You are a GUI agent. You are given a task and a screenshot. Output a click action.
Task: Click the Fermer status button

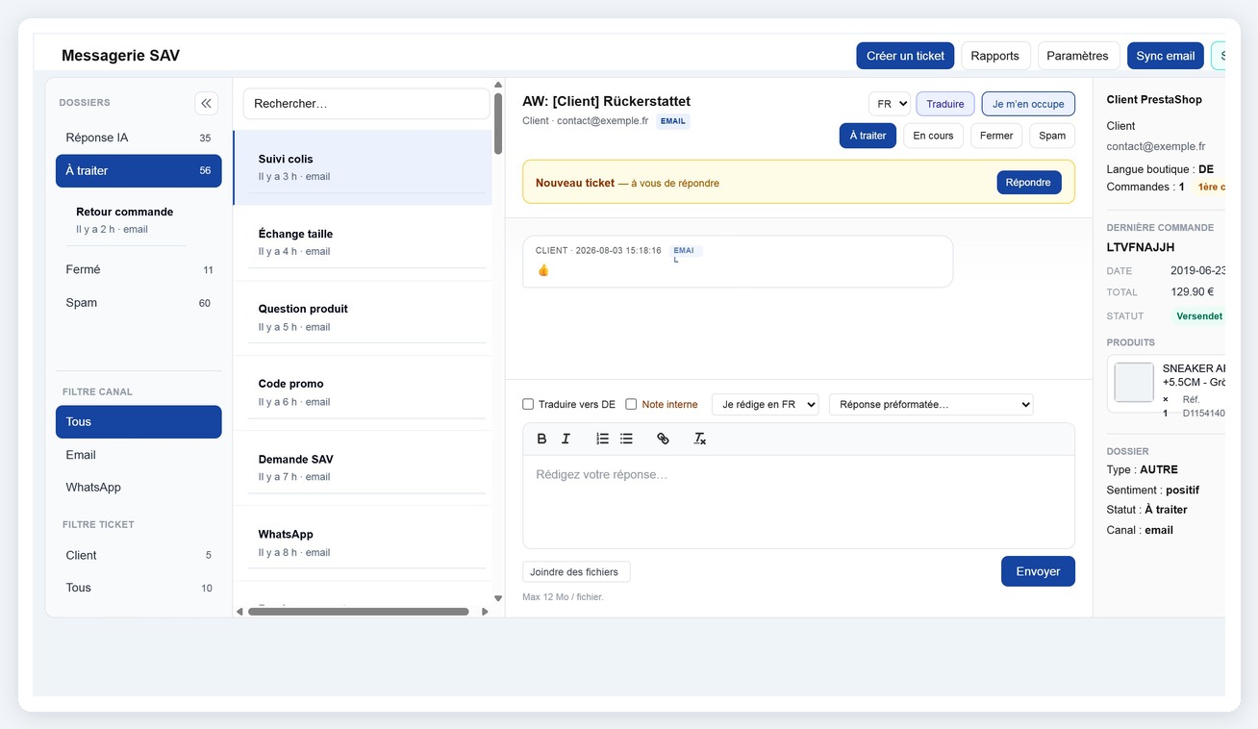pyautogui.click(x=996, y=136)
